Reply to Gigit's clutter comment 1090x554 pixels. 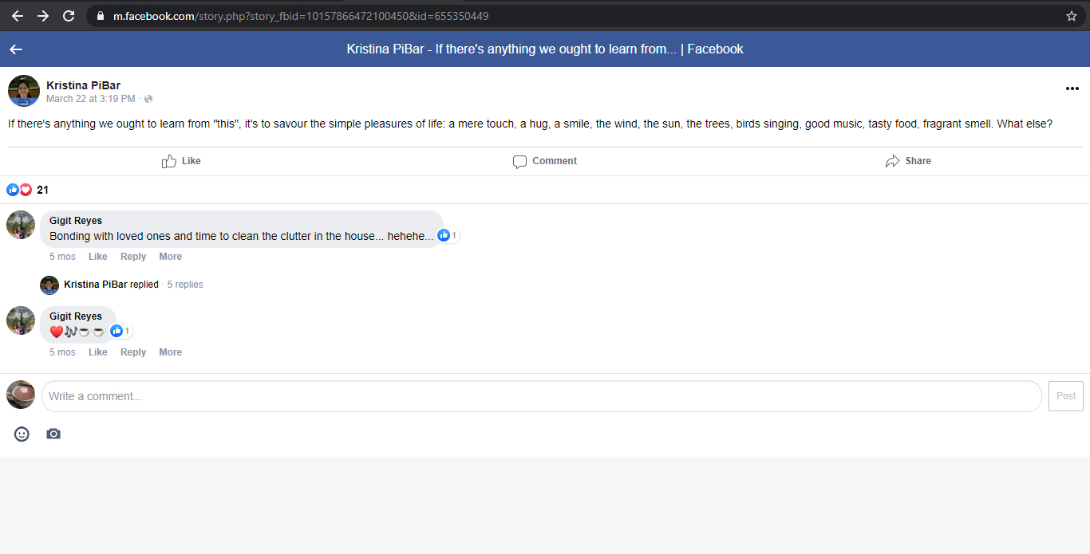click(133, 257)
